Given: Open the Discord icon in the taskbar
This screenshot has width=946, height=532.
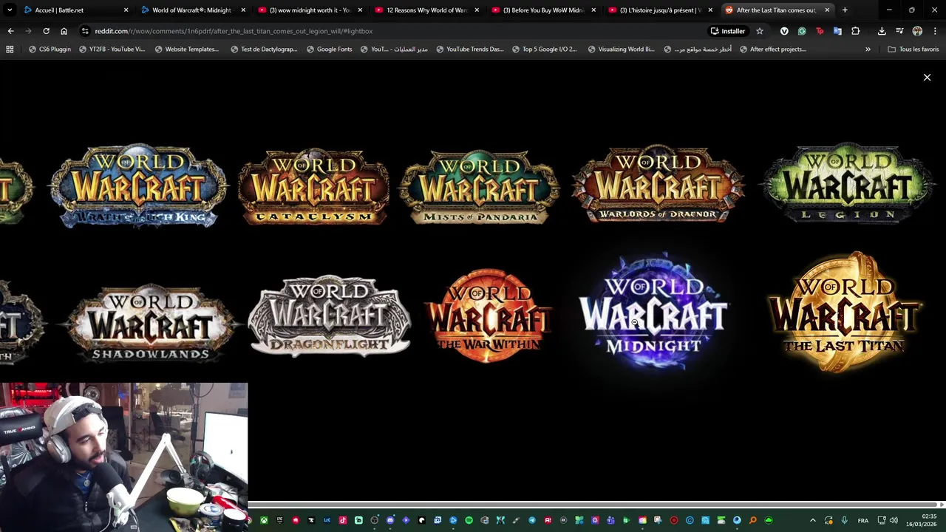Looking at the screenshot, I should 390,520.
